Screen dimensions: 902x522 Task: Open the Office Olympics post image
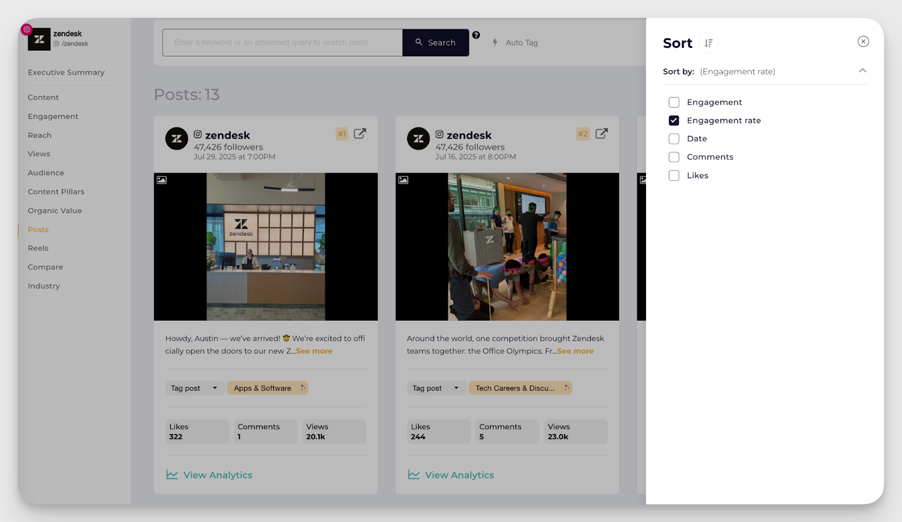tap(507, 247)
